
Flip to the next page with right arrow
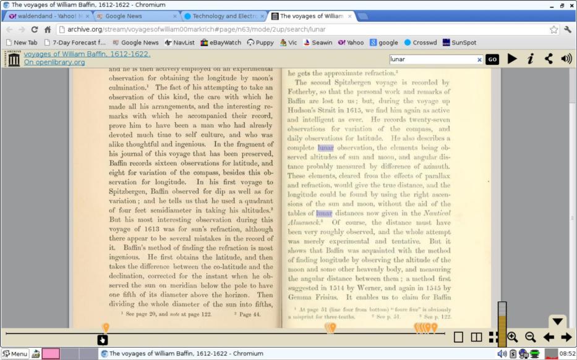[566, 337]
